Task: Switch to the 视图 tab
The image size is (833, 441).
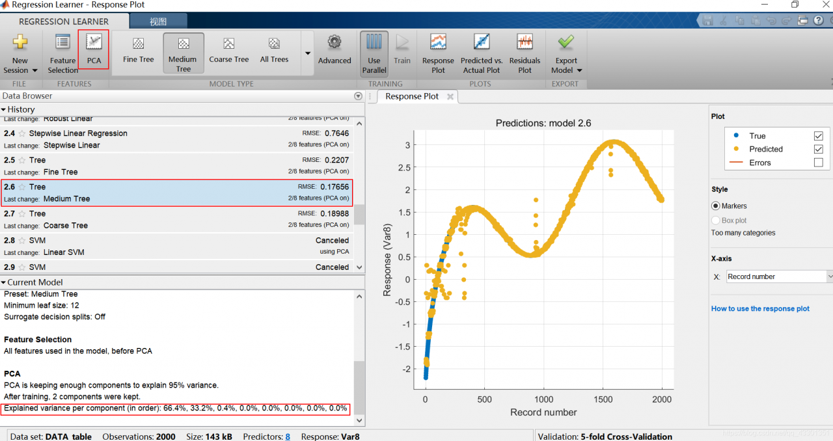Action: [158, 21]
